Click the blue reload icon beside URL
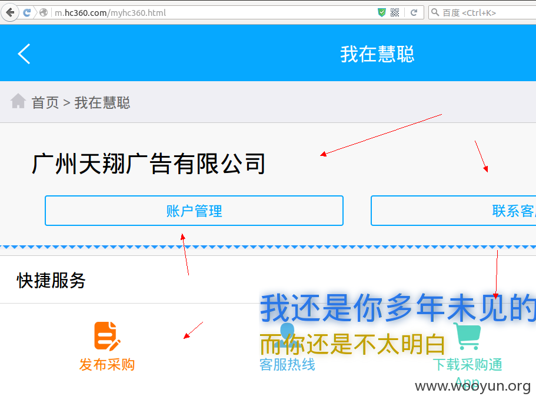The image size is (536, 403). (26, 13)
